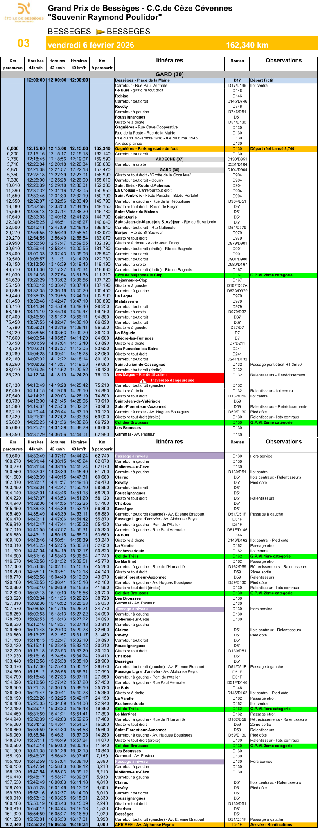Select the ARDECHE (07) department header
Screen dimensions: 318x828
pyautogui.click(x=169, y=159)
